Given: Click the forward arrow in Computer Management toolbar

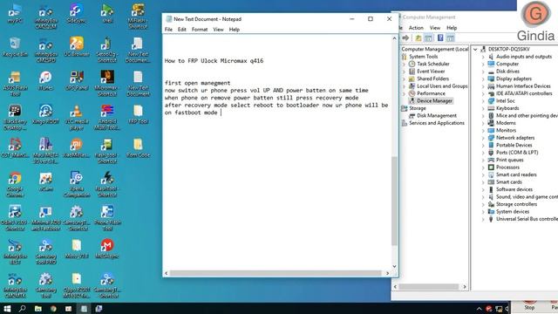Looking at the screenshot, I should 405,38.
